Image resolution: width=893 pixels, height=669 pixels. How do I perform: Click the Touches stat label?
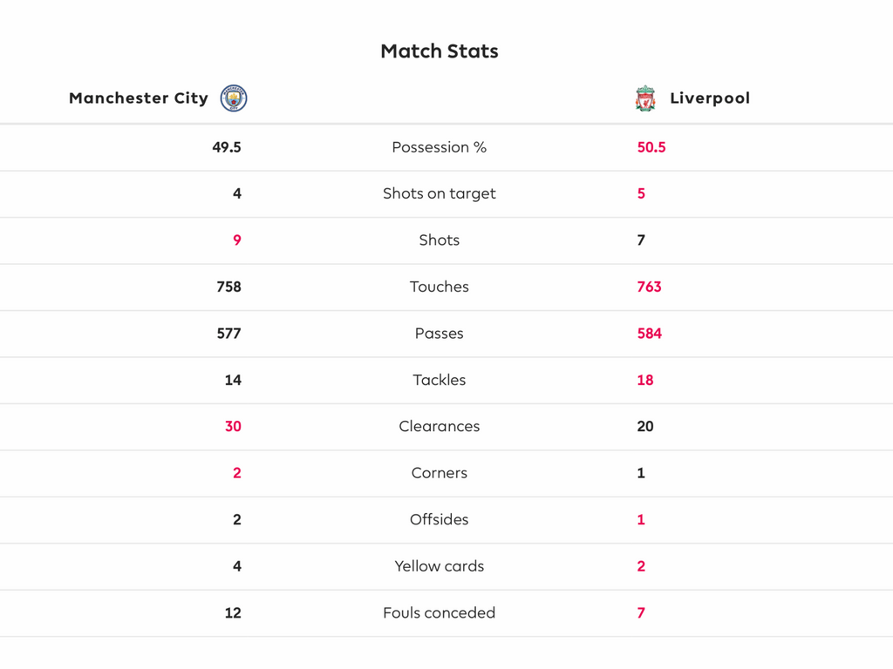(x=440, y=287)
